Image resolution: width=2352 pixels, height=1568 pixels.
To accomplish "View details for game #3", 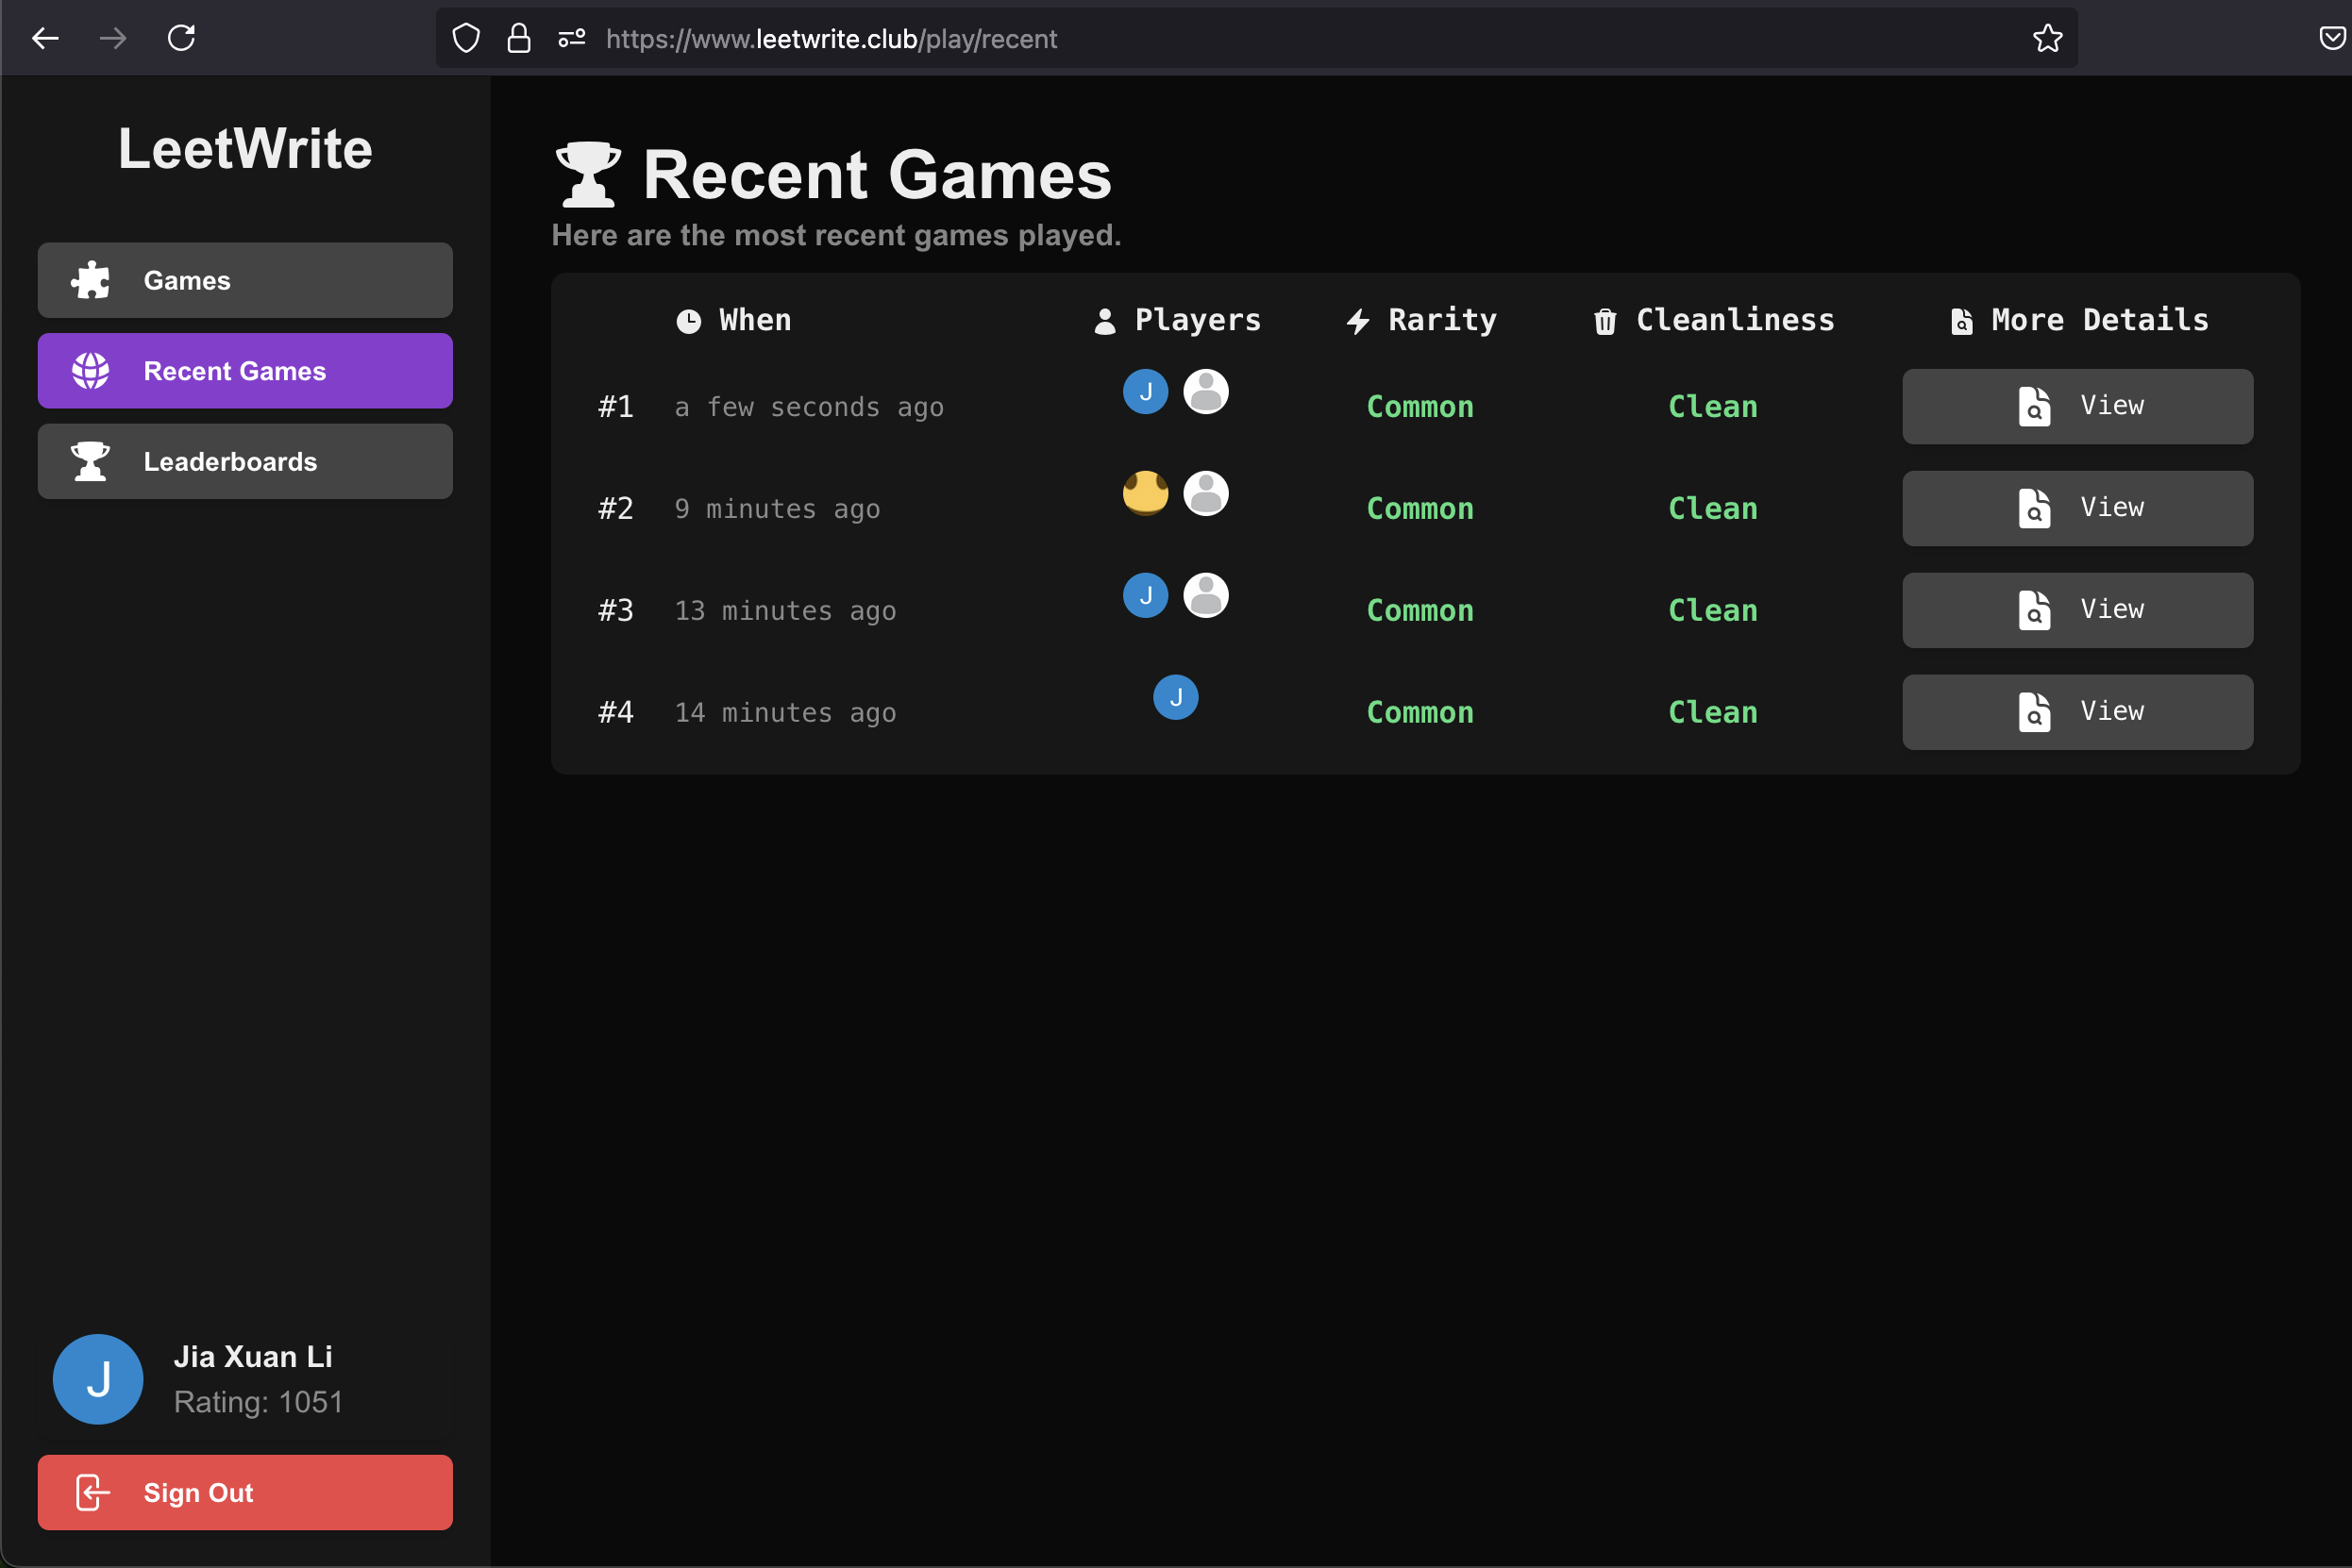I will click(2077, 610).
